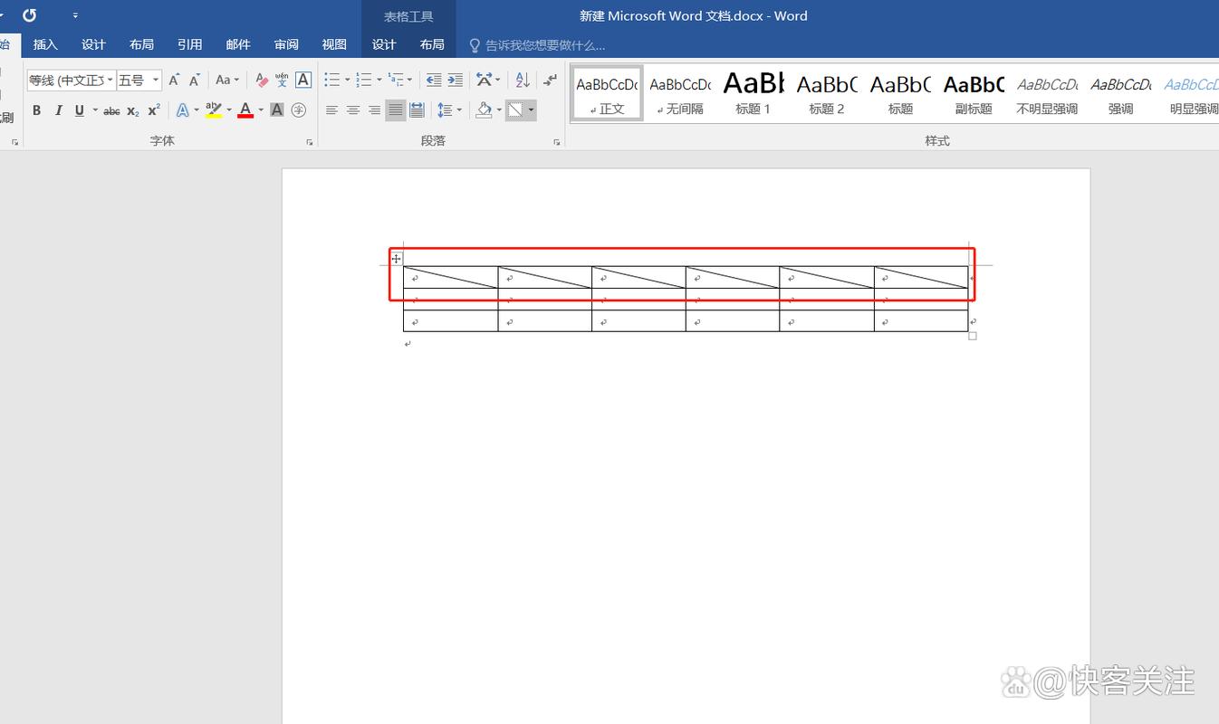
Task: Apply the 不明显强调 style
Action: [x=1047, y=93]
